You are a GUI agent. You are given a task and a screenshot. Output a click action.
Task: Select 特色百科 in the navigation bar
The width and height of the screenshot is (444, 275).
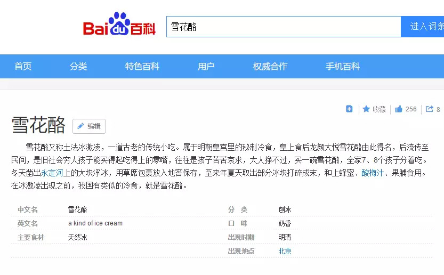142,67
